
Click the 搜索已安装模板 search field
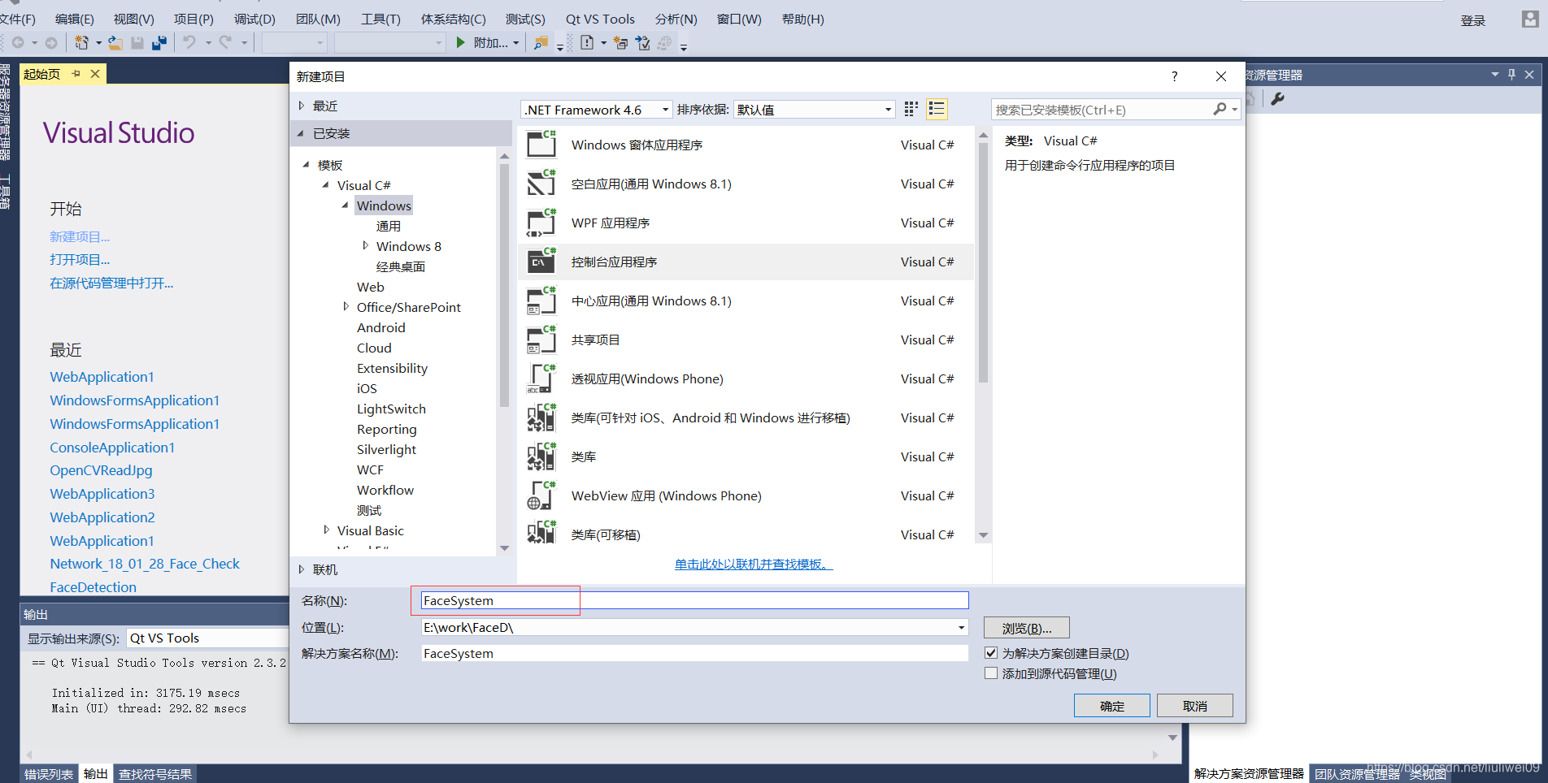[x=1102, y=110]
